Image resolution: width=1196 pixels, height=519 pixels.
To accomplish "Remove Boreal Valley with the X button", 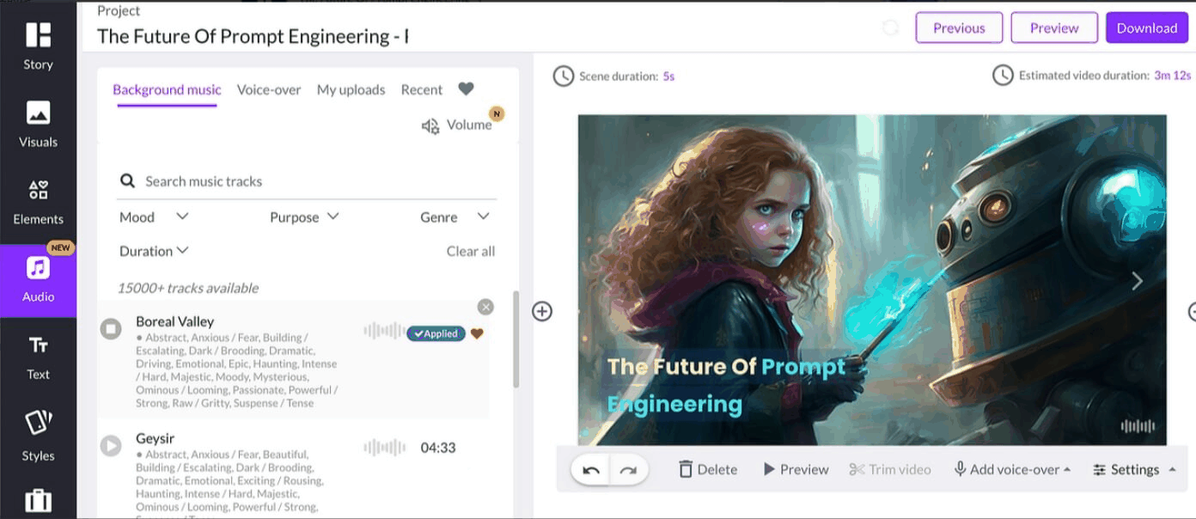I will [485, 307].
